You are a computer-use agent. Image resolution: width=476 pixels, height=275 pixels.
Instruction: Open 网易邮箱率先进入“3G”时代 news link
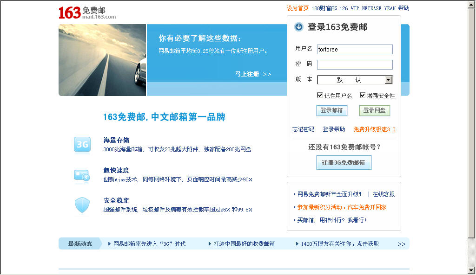pyautogui.click(x=149, y=244)
